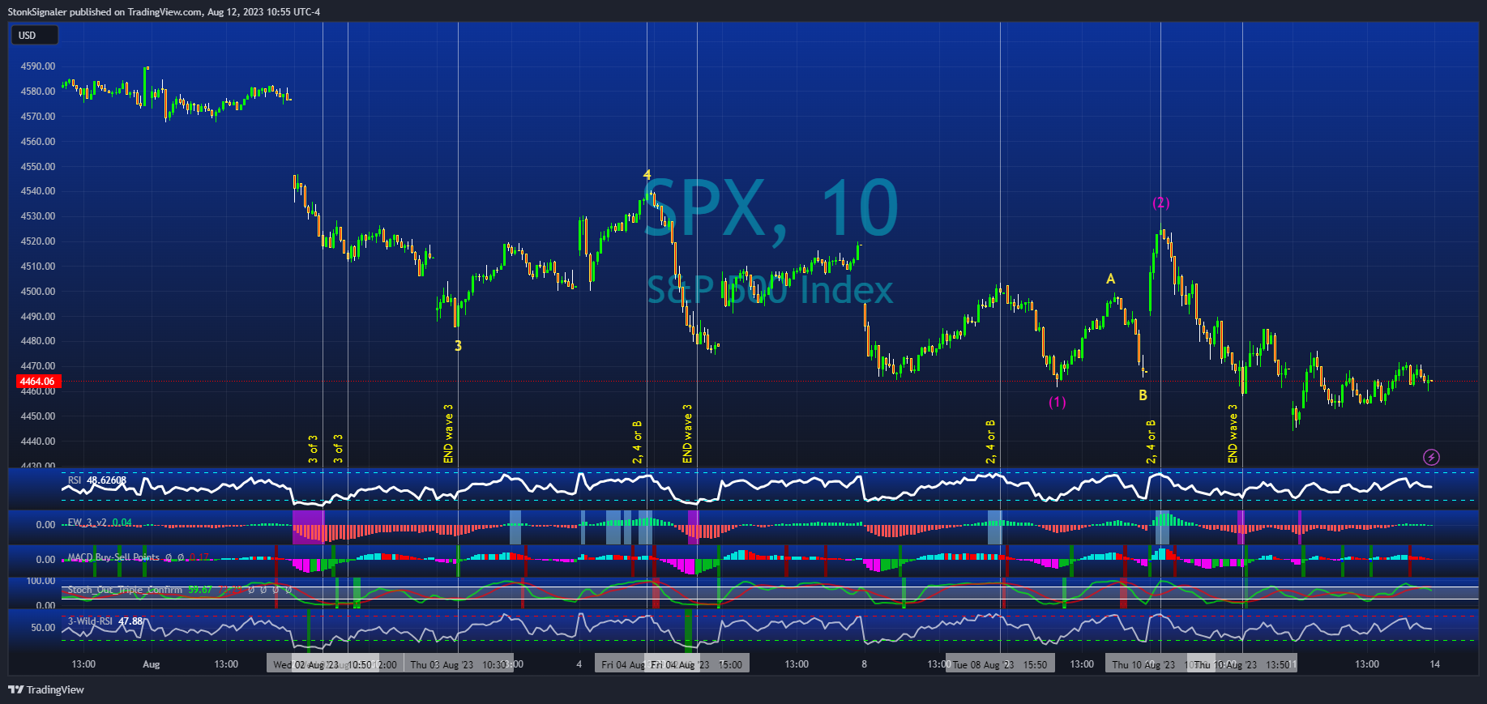Click the 4480.00 price axis label

(x=38, y=341)
